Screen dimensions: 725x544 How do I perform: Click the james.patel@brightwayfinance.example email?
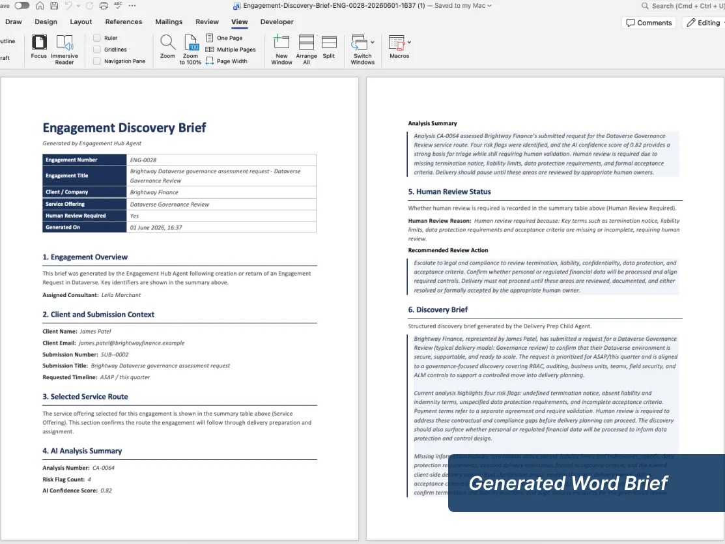click(x=132, y=343)
